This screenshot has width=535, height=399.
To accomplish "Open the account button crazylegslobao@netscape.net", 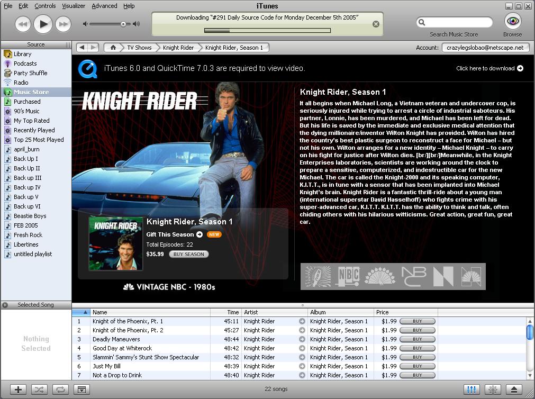I will tap(485, 48).
